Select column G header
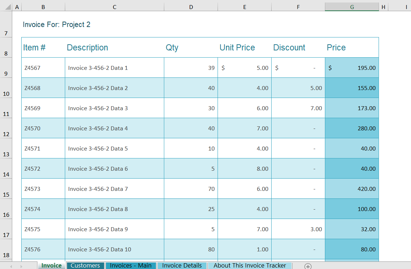The width and height of the screenshot is (411, 269). pyautogui.click(x=352, y=7)
